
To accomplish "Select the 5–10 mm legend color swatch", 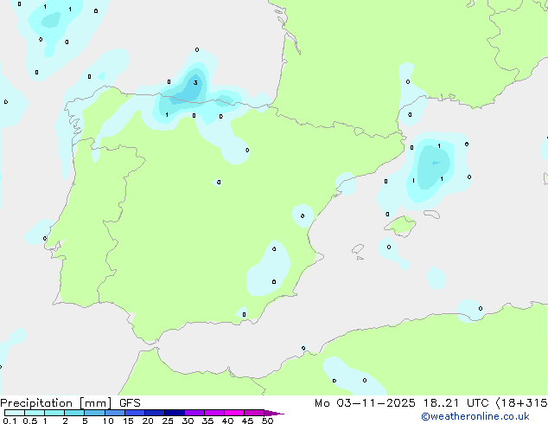I will tap(94, 413).
